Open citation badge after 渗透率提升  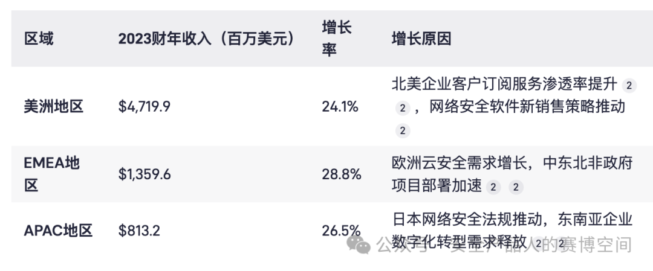pyautogui.click(x=629, y=86)
